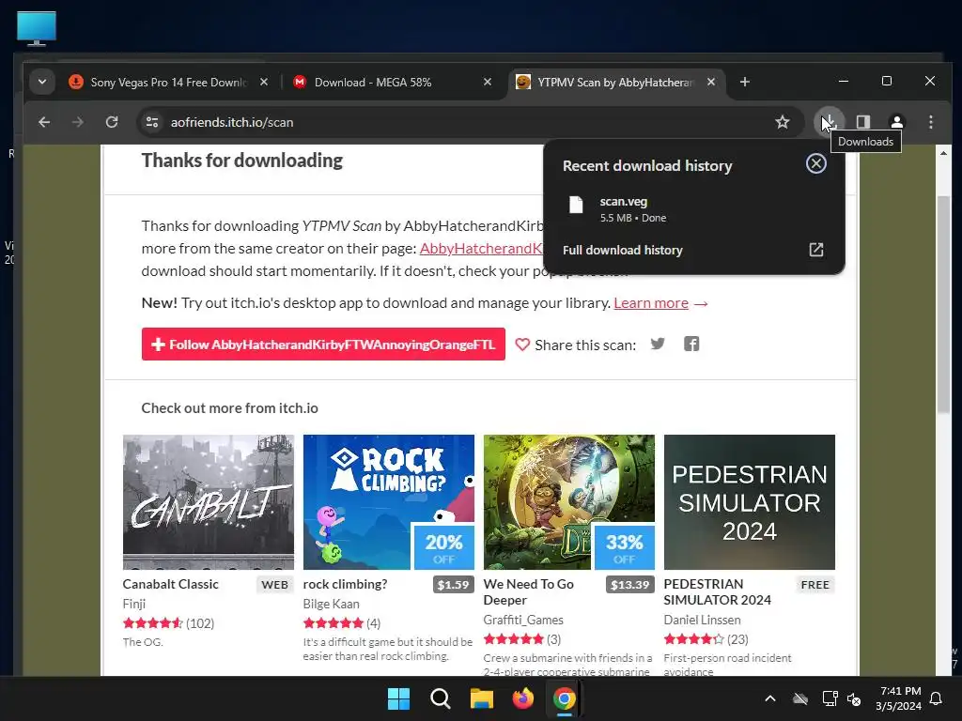Open AbbyHatcherandK creator page link
The image size is (962, 721).
[x=482, y=248]
